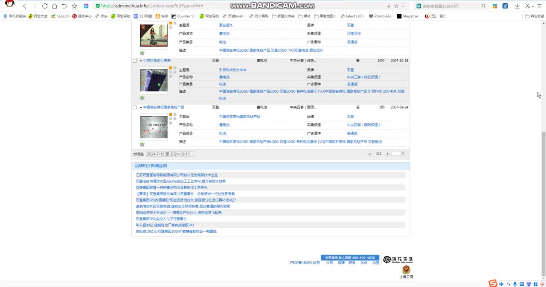This screenshot has height=287, width=546.
Task: Open the thumbnail of the 引领科技动力未来 ad
Action: [154, 79]
